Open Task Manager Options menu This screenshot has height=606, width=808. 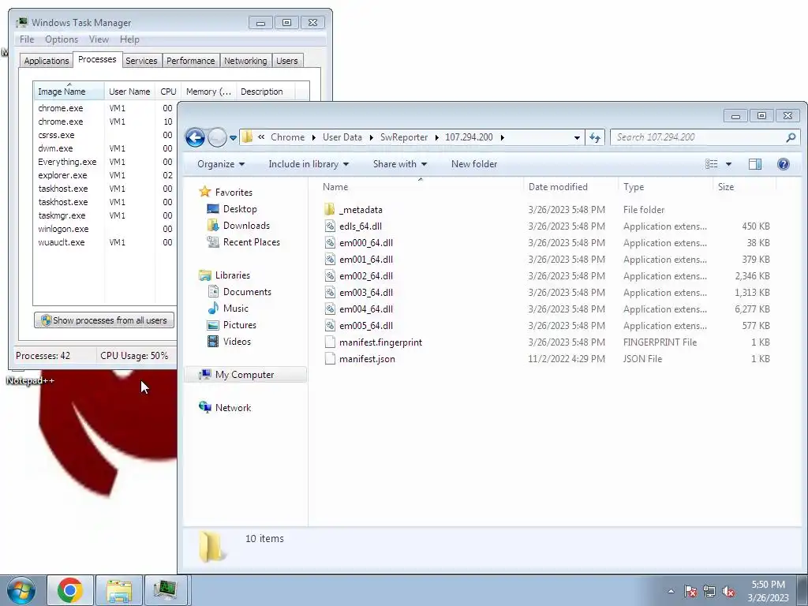click(x=62, y=39)
